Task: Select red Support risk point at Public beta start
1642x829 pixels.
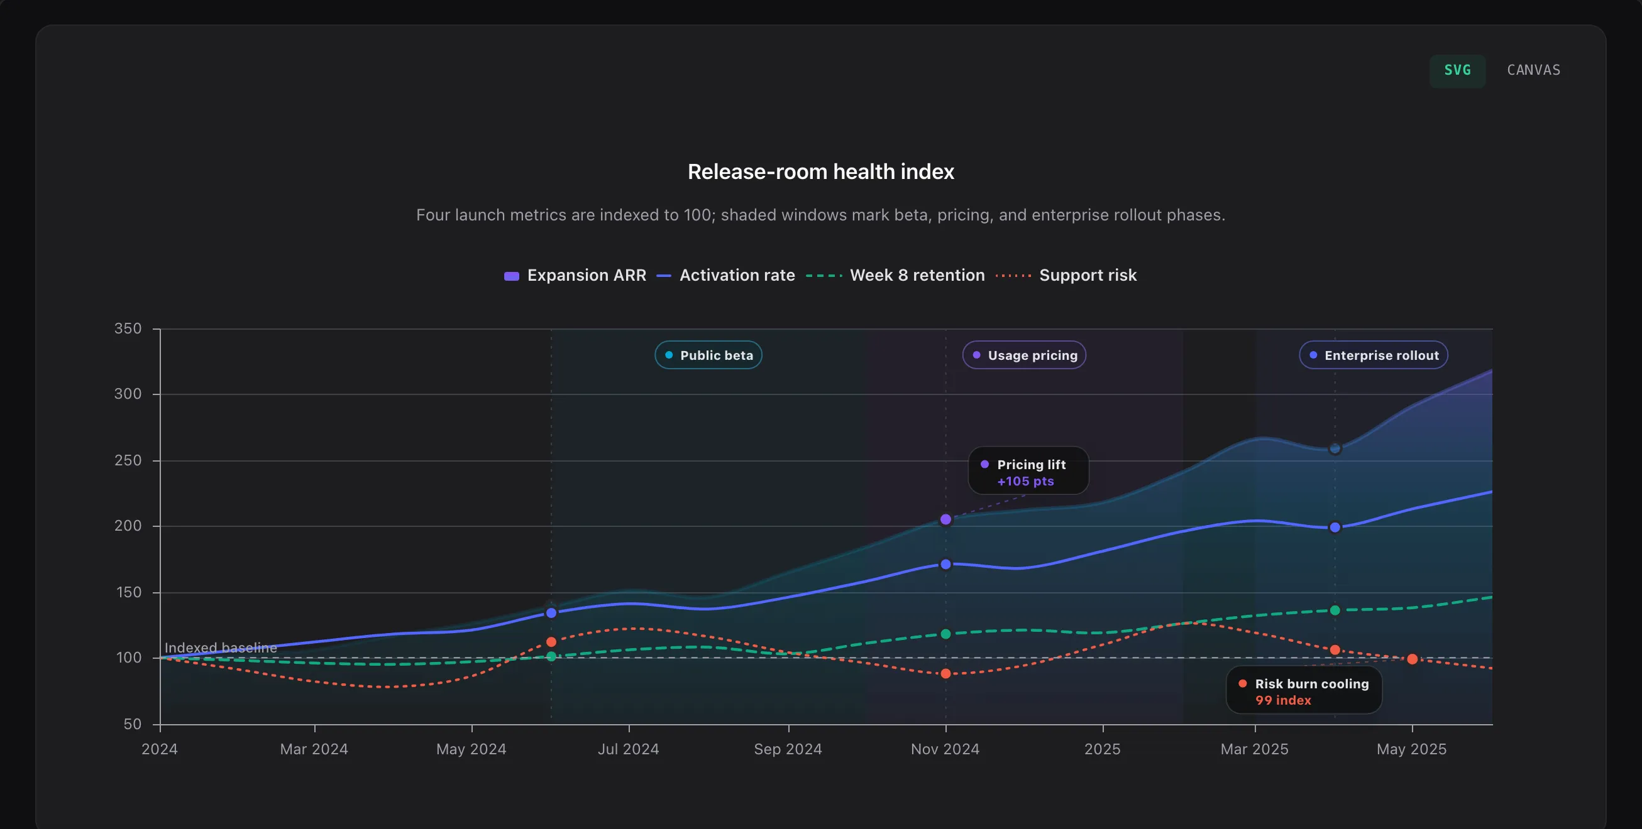Action: click(551, 642)
